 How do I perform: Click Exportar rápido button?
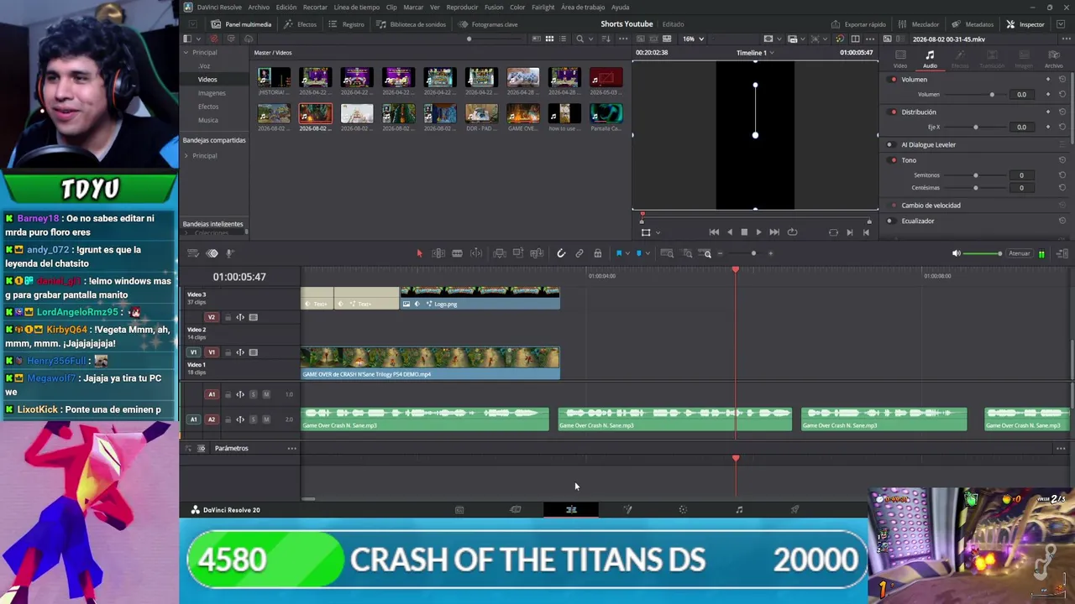coord(858,24)
